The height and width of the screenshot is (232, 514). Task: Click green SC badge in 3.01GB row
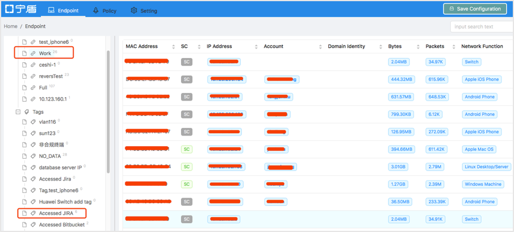pos(186,167)
